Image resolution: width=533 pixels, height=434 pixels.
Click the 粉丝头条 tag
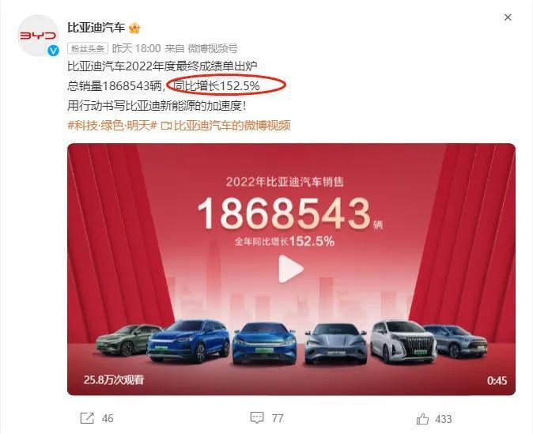pos(88,48)
